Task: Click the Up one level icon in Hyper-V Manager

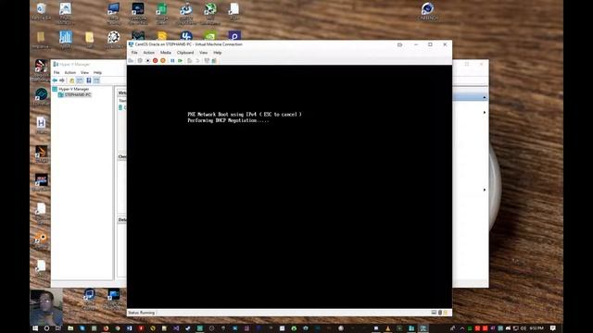Action: pos(72,80)
